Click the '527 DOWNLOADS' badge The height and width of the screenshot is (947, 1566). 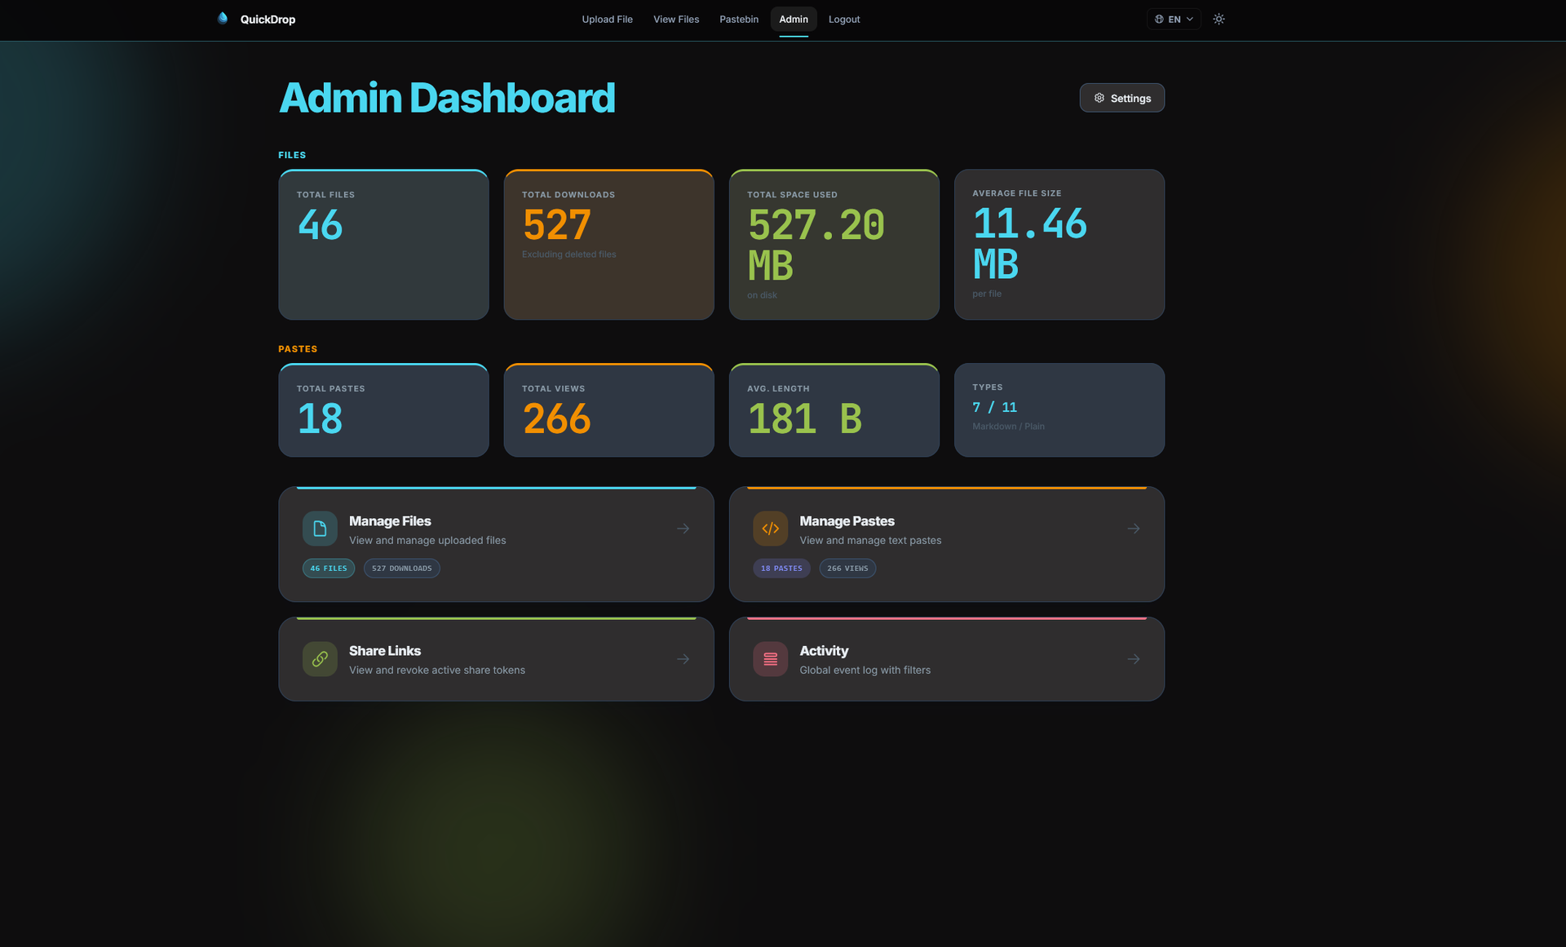402,569
